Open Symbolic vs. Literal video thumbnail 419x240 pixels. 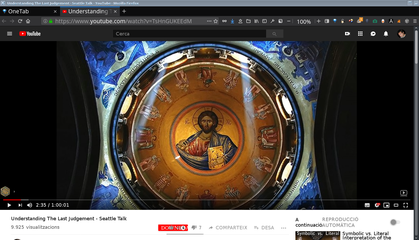click(x=318, y=235)
